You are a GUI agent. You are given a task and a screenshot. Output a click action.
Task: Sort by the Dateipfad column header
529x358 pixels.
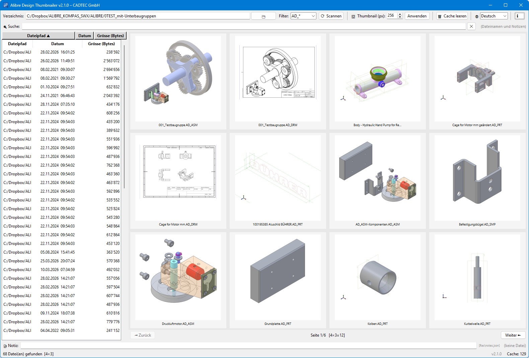point(38,36)
